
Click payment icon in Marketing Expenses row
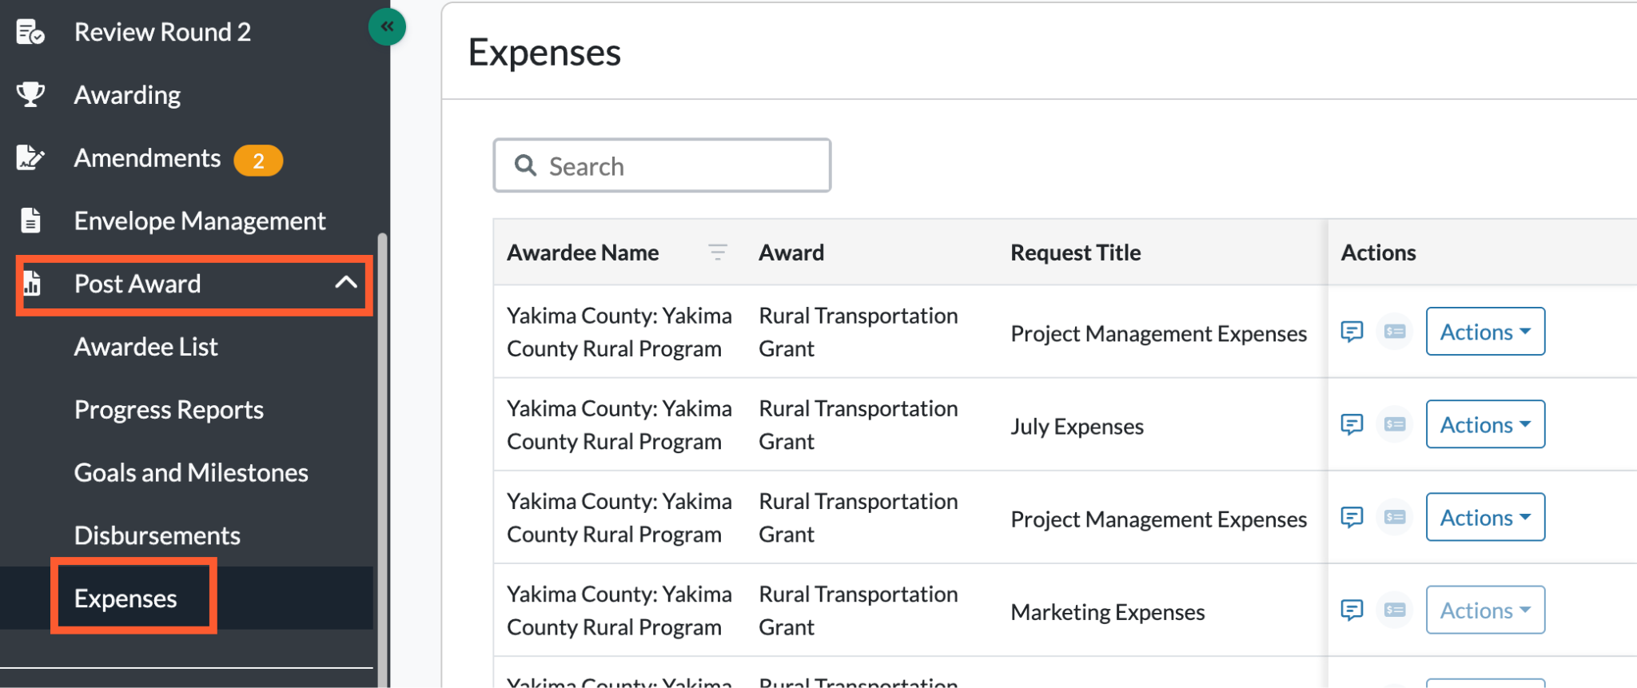pos(1395,610)
